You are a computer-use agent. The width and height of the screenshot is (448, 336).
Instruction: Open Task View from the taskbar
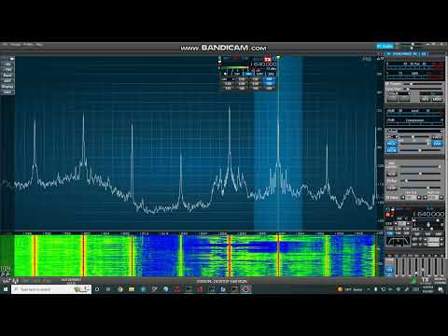click(x=108, y=289)
